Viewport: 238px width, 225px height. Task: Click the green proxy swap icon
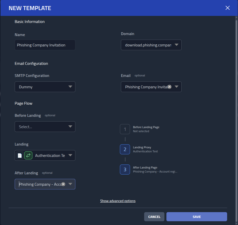(28, 155)
